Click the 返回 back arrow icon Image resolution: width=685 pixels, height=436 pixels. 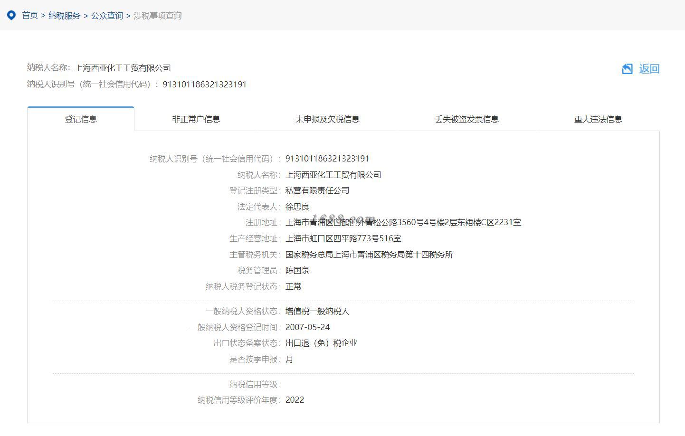628,69
